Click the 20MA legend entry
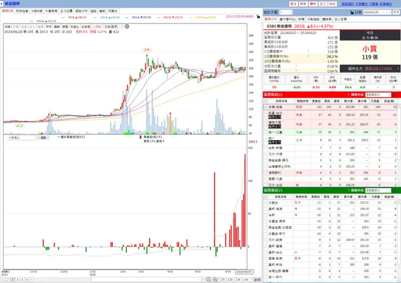 [138, 17]
